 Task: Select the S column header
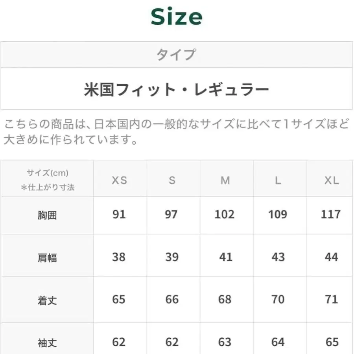172,180
